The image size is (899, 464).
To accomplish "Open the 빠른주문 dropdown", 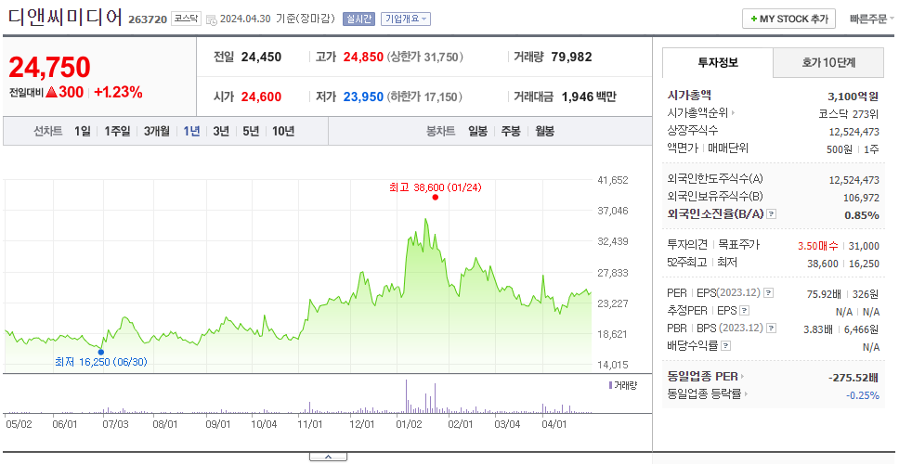I will coord(871,19).
